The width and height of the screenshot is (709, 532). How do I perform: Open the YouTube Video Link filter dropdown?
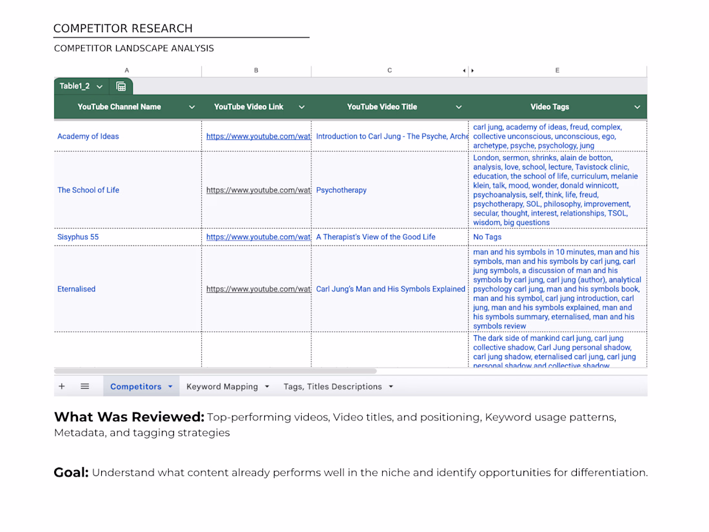point(302,107)
